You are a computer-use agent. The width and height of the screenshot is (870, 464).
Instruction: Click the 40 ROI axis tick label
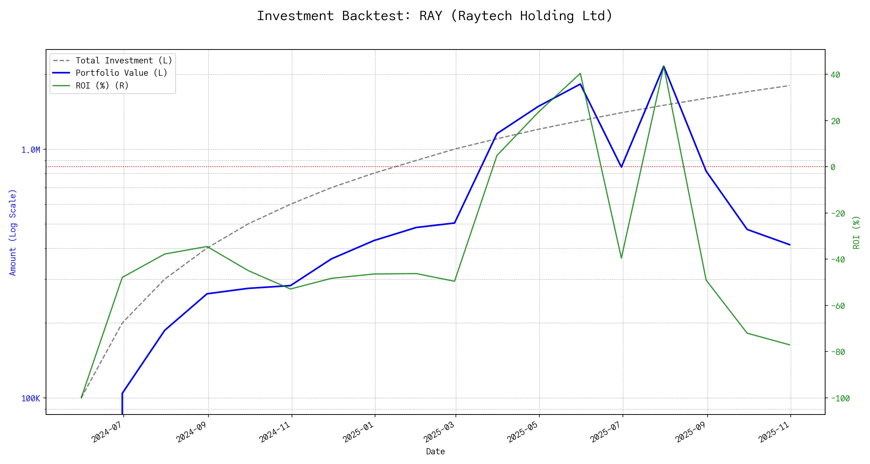click(835, 75)
